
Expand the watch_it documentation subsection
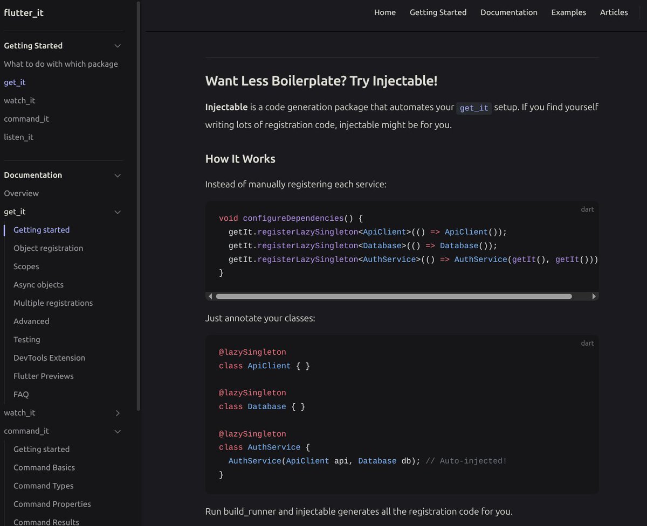coord(118,413)
